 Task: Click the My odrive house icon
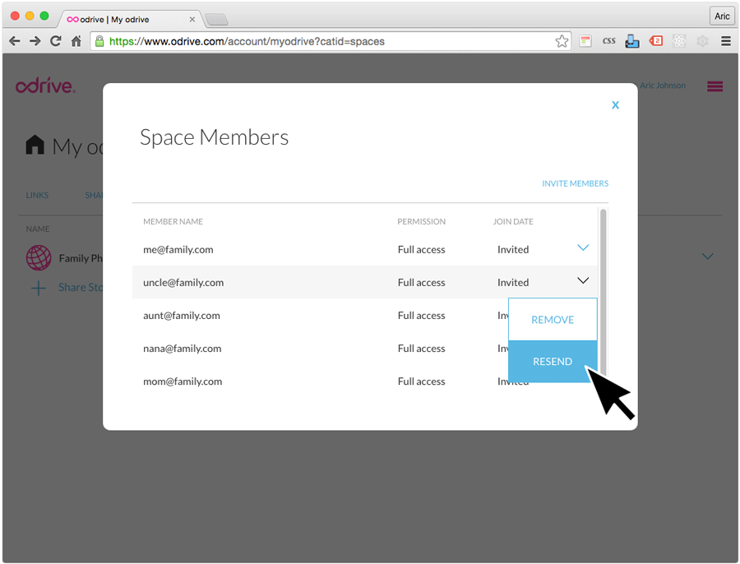(x=35, y=145)
